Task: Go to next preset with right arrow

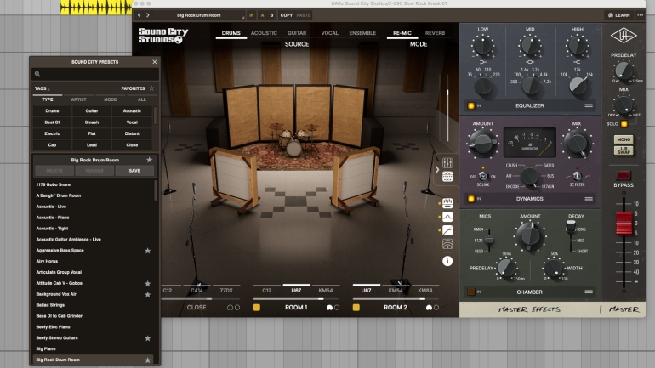Action: pyautogui.click(x=148, y=15)
